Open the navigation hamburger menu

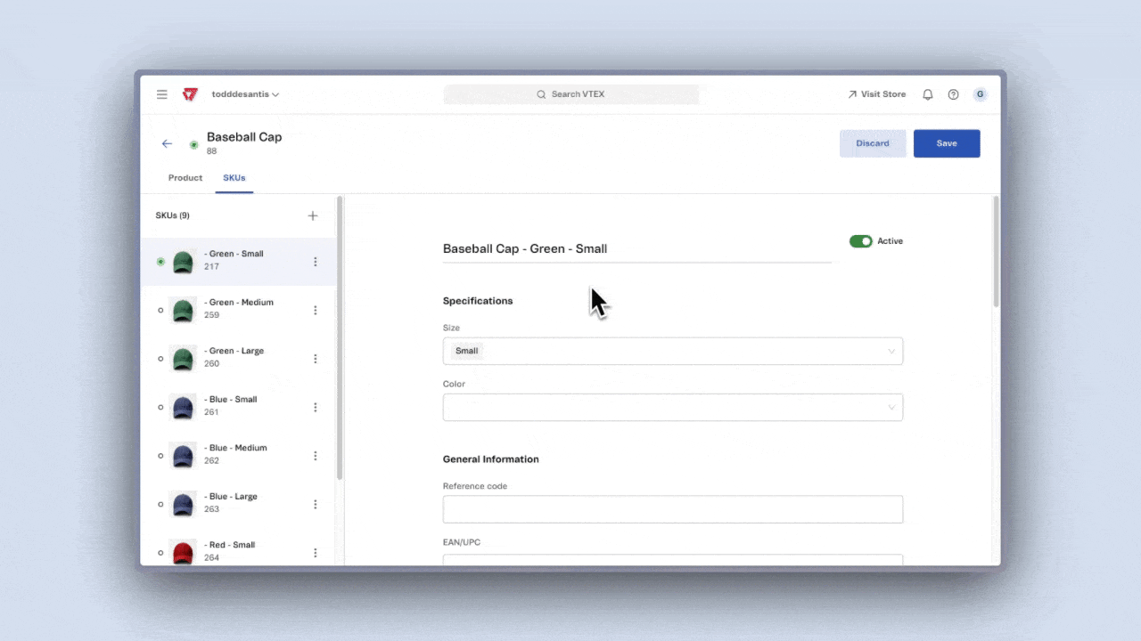click(x=161, y=94)
